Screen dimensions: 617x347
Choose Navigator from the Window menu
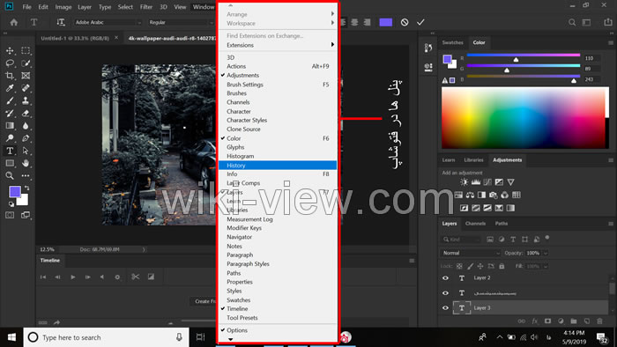(x=278, y=237)
